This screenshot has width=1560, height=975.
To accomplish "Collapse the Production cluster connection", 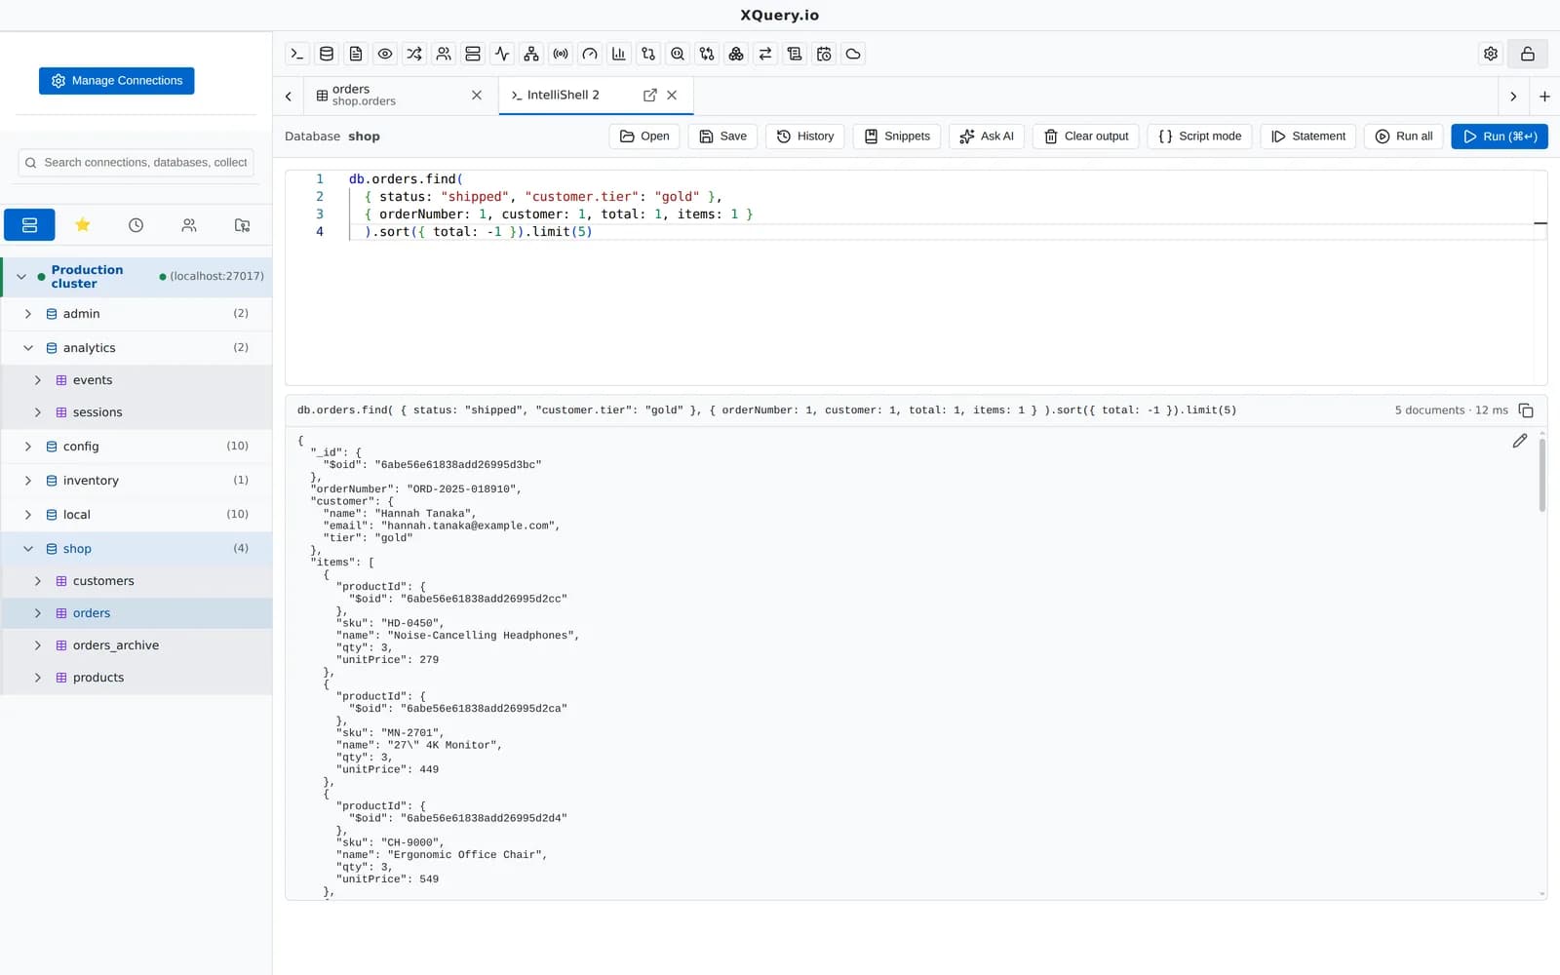I will [x=21, y=277].
